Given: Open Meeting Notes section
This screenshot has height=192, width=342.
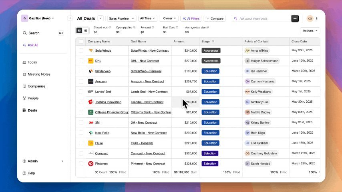Looking at the screenshot, I should click(x=36, y=74).
